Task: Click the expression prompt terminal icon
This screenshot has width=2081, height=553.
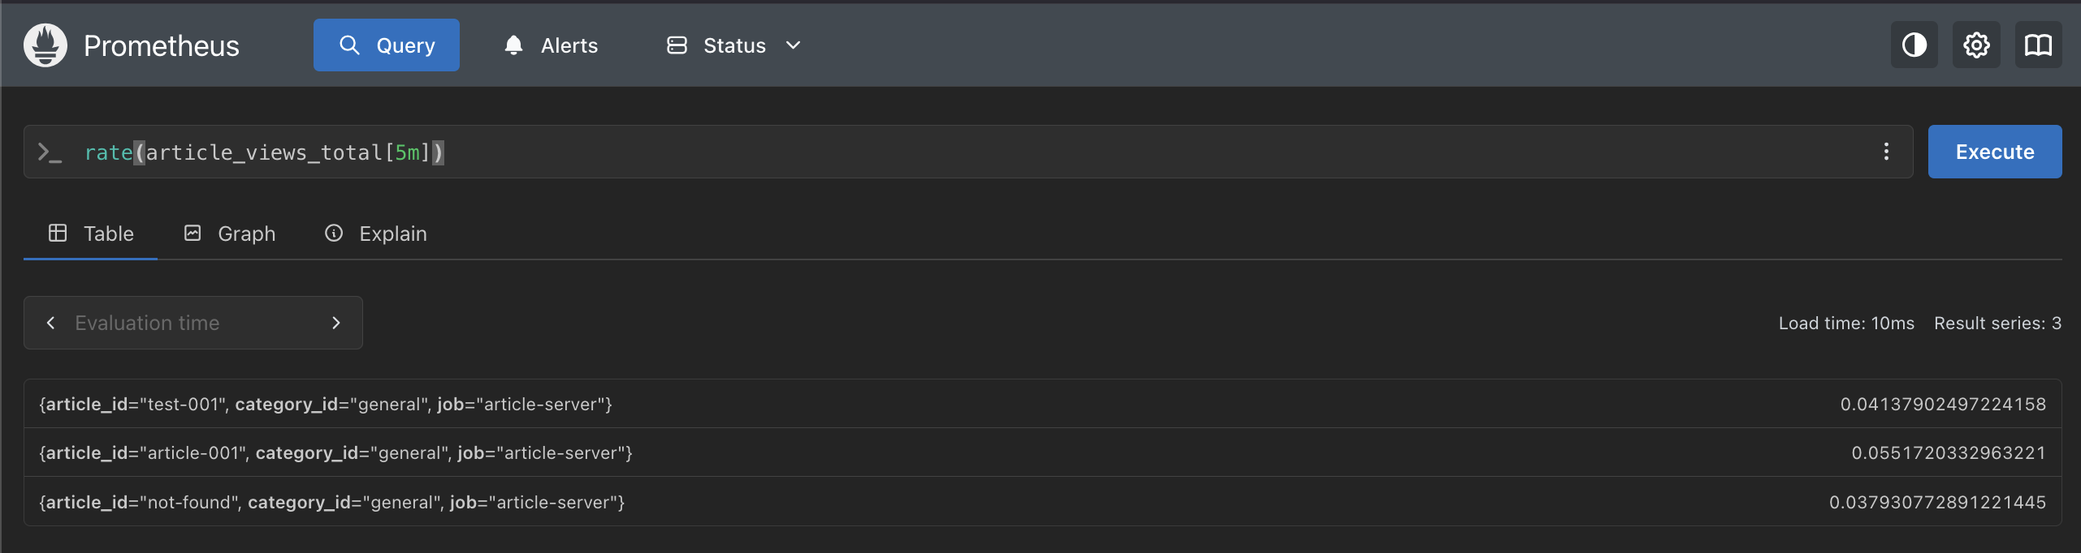Action: coord(50,152)
